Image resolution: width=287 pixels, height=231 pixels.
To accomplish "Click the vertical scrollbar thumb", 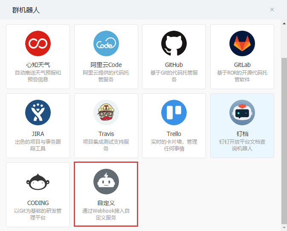I will pyautogui.click(x=284, y=141).
